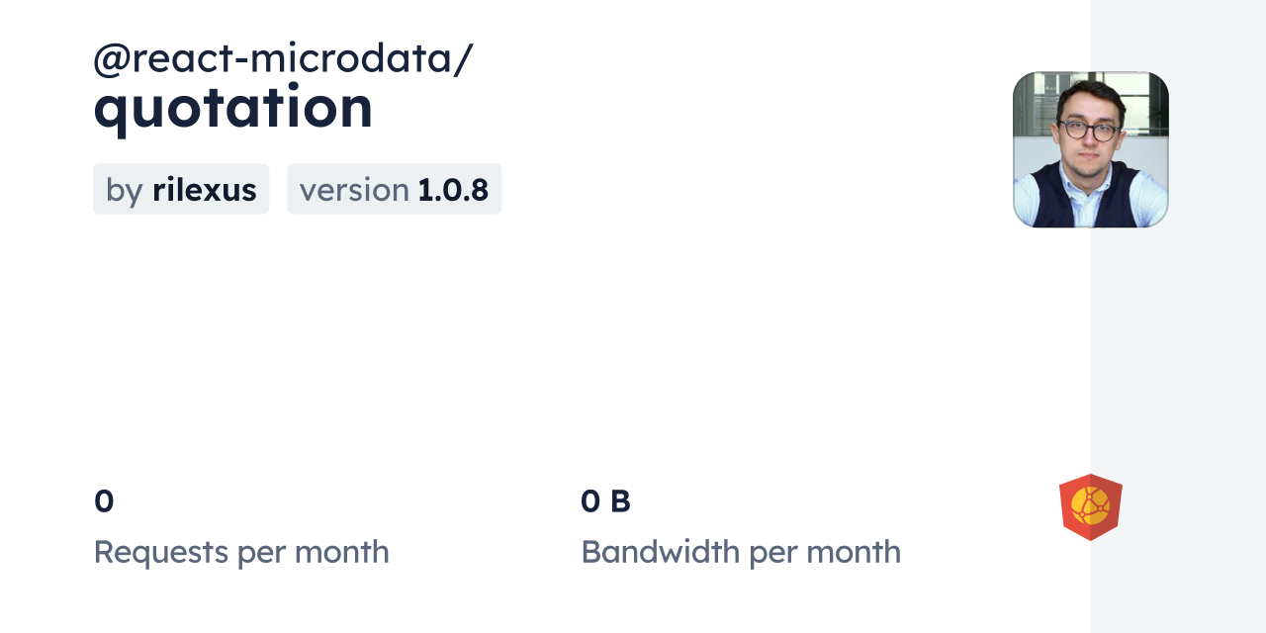Click the word "by" in author badge

[125, 190]
